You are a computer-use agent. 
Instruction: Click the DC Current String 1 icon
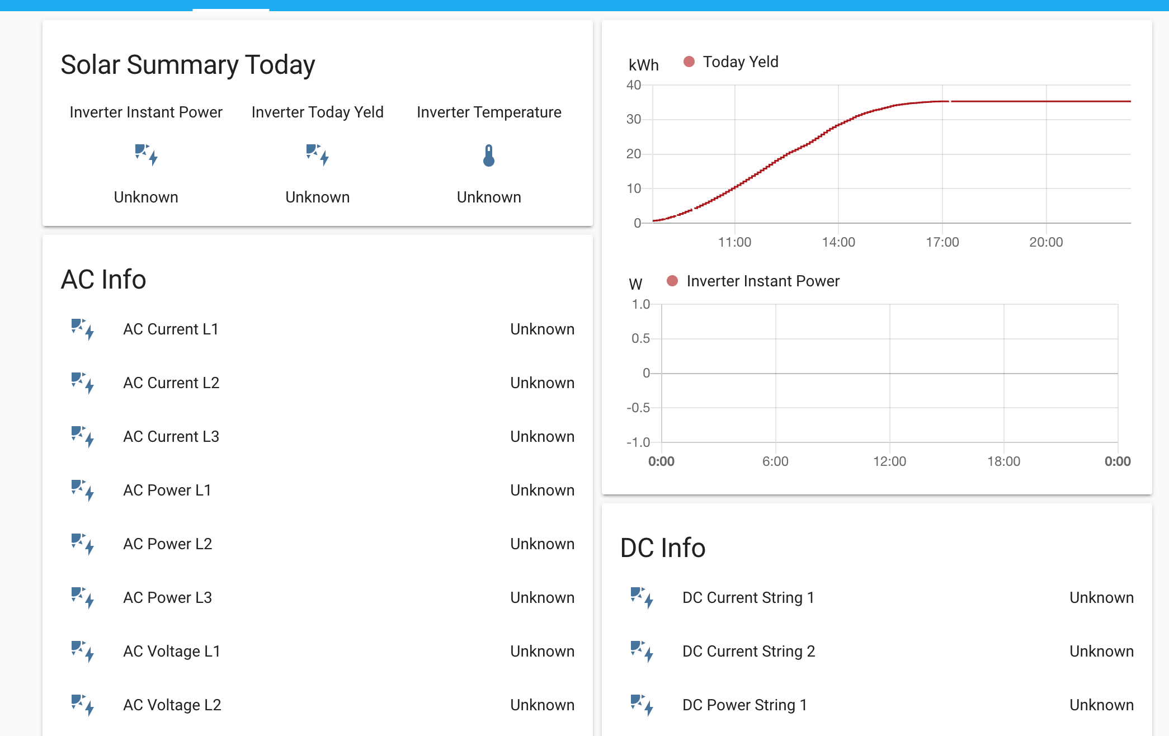(642, 597)
